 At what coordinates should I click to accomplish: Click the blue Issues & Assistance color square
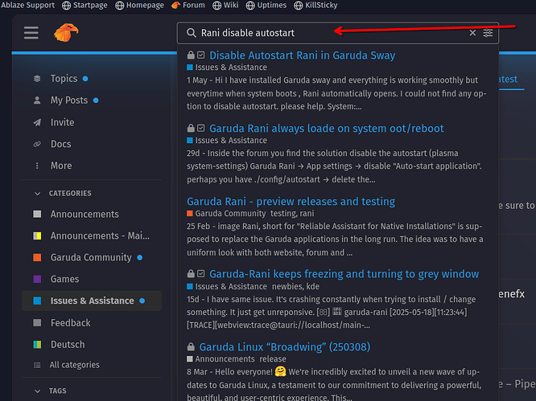tap(37, 301)
